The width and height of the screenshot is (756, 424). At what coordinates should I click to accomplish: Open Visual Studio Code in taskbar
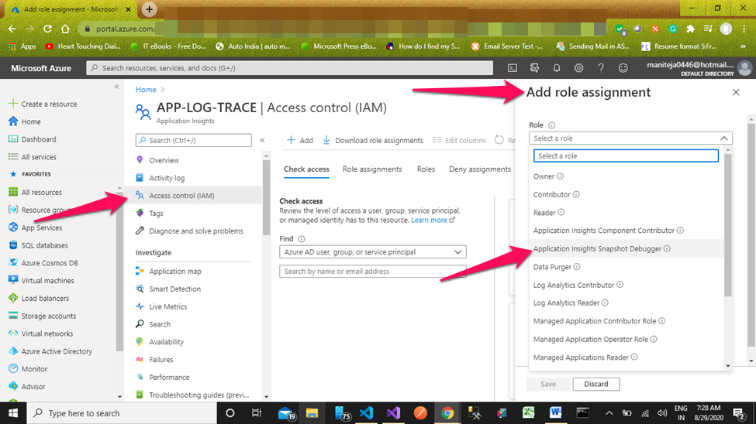367,413
